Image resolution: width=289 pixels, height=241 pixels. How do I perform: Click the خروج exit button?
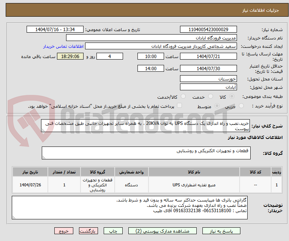(x=63, y=231)
